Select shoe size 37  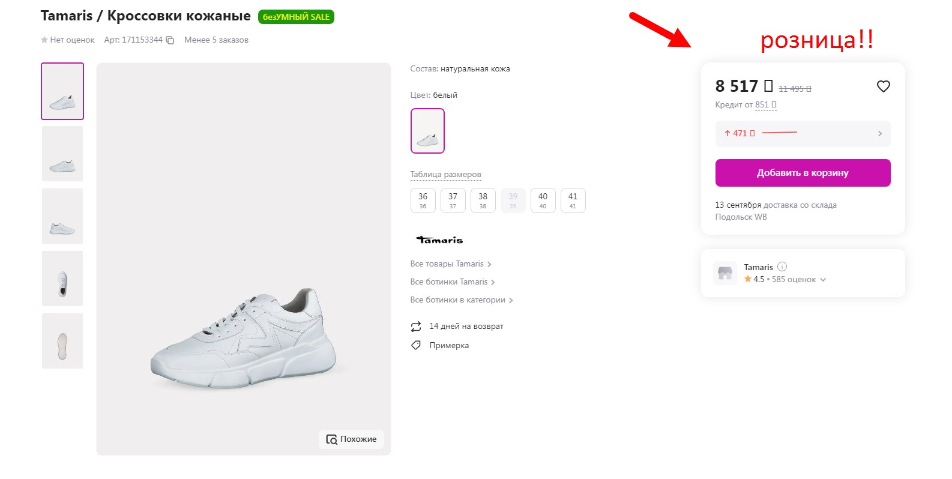tap(453, 200)
